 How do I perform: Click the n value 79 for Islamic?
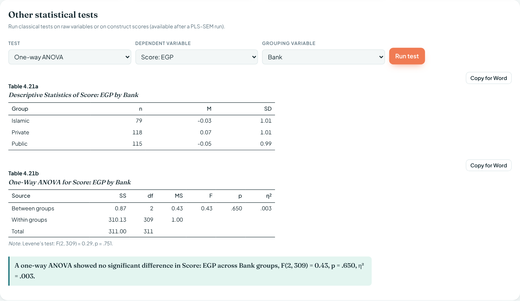[x=139, y=121]
